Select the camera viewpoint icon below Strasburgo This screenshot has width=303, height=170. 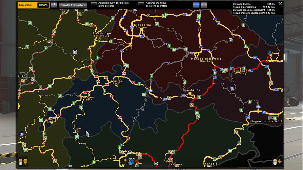[x=75, y=52]
